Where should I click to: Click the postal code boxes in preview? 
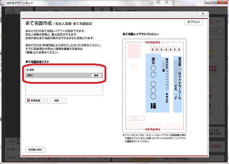point(166,50)
